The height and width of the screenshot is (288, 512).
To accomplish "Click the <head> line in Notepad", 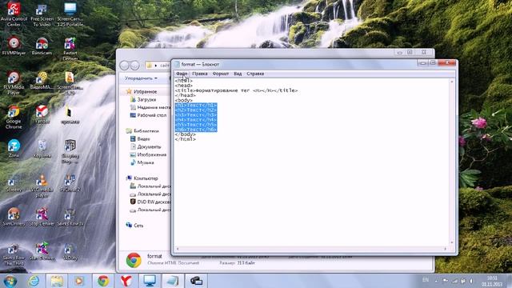I will click(x=183, y=86).
